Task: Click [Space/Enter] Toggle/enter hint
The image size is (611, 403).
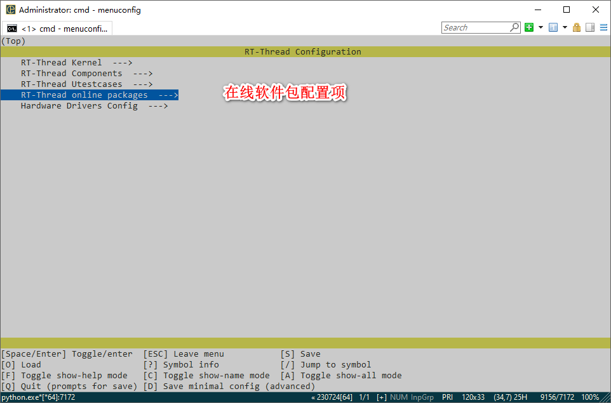Action: (67, 354)
